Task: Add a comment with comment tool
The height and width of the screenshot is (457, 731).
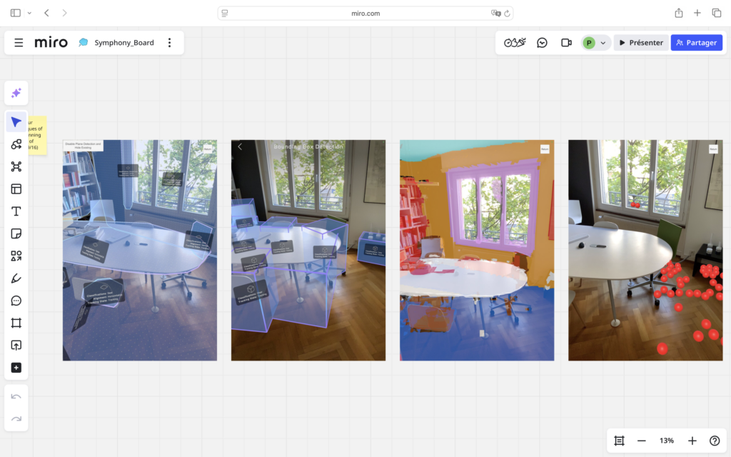Action: click(16, 301)
